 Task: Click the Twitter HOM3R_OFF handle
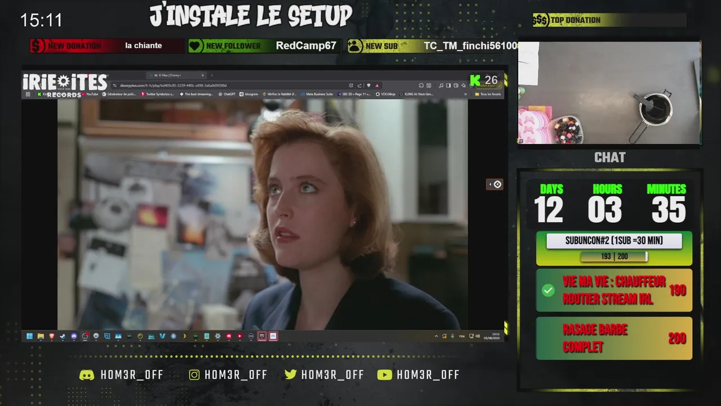(324, 375)
